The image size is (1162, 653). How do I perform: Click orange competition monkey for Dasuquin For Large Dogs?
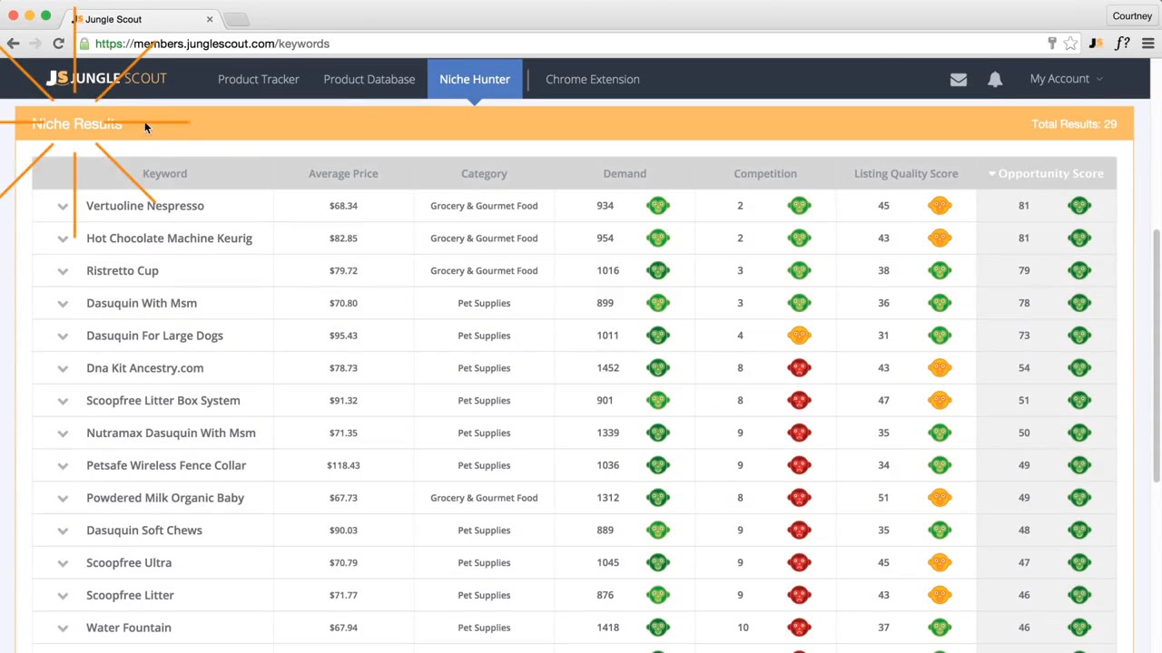click(799, 336)
